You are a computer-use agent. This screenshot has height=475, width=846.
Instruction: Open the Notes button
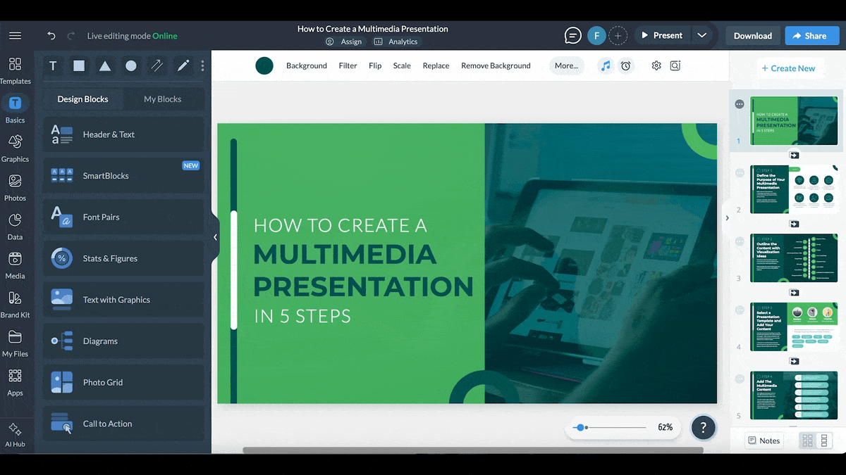coord(764,441)
